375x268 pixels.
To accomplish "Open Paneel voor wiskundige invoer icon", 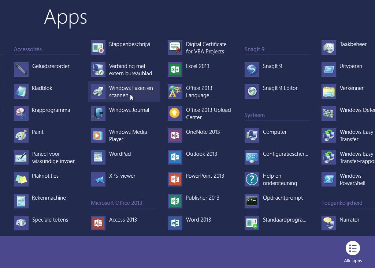I will [x=21, y=158].
